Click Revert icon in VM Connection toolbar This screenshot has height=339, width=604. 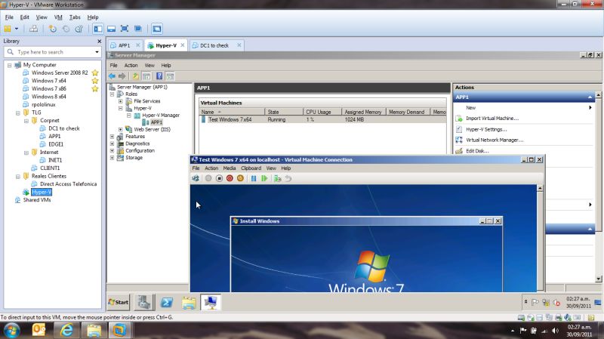[288, 178]
